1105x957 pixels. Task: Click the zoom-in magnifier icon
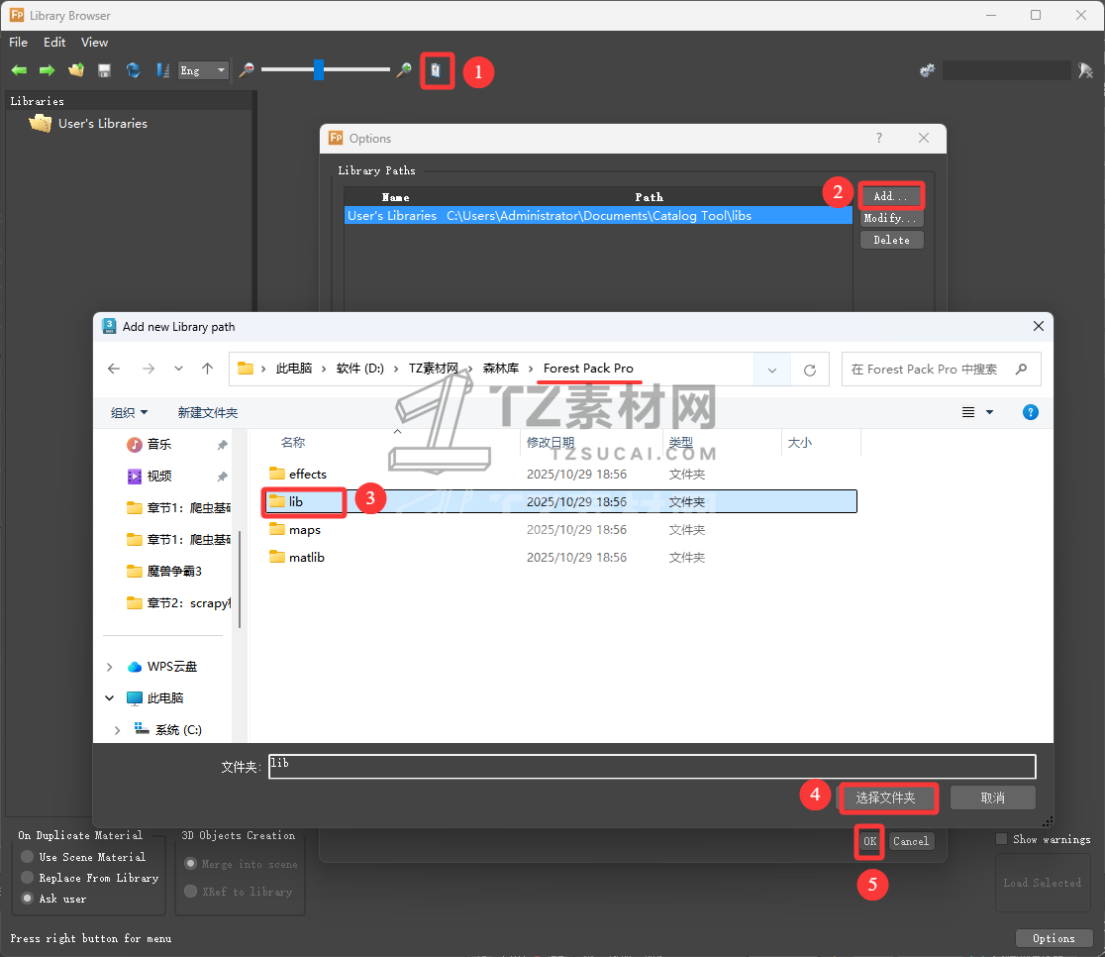tap(404, 69)
